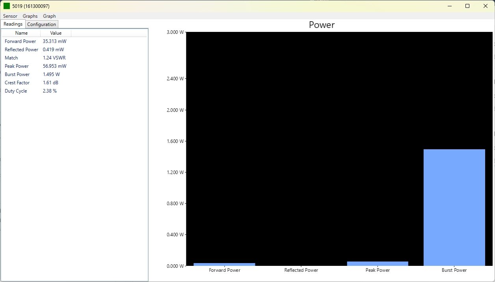The width and height of the screenshot is (495, 282).
Task: Click the green application icon in title bar
Action: pos(7,6)
